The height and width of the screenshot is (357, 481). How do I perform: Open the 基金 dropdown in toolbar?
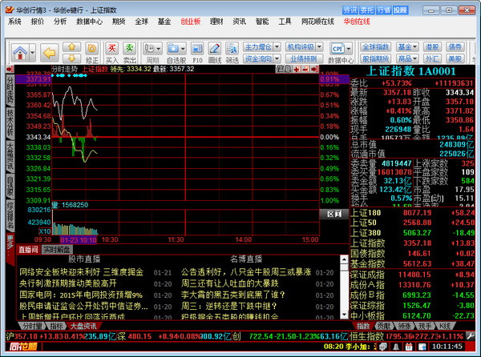407,47
